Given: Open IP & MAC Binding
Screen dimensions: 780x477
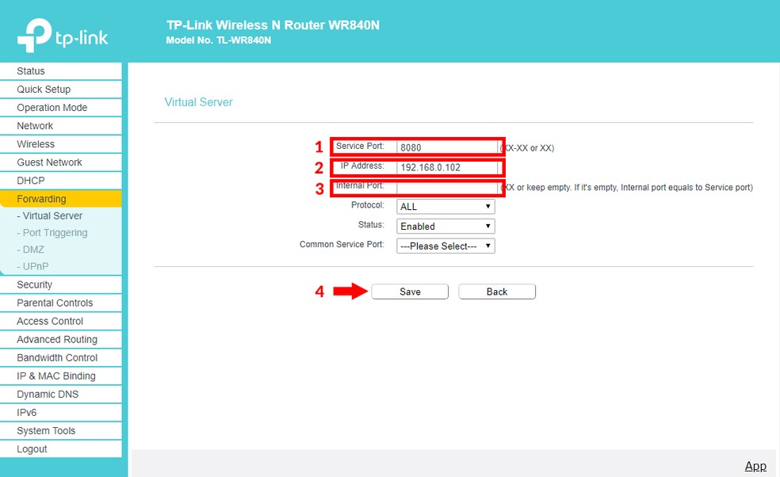Looking at the screenshot, I should 61,376.
